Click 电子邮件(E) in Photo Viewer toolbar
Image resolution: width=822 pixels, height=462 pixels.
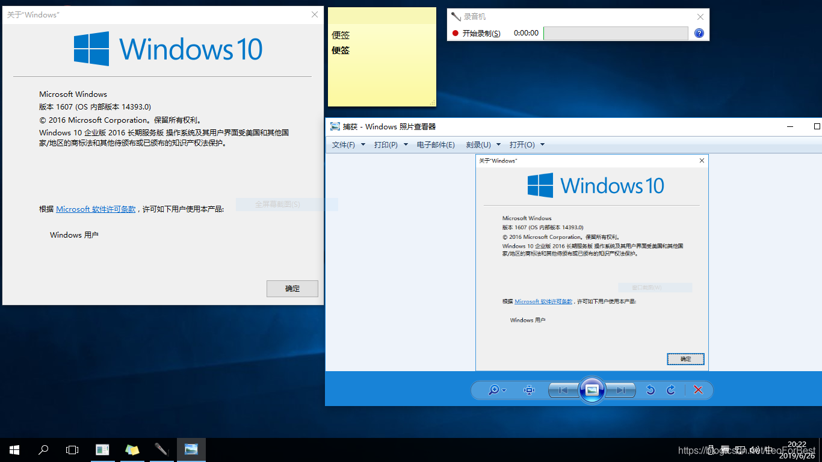436,145
